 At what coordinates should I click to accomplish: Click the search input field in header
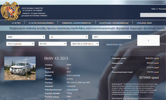click(x=153, y=15)
